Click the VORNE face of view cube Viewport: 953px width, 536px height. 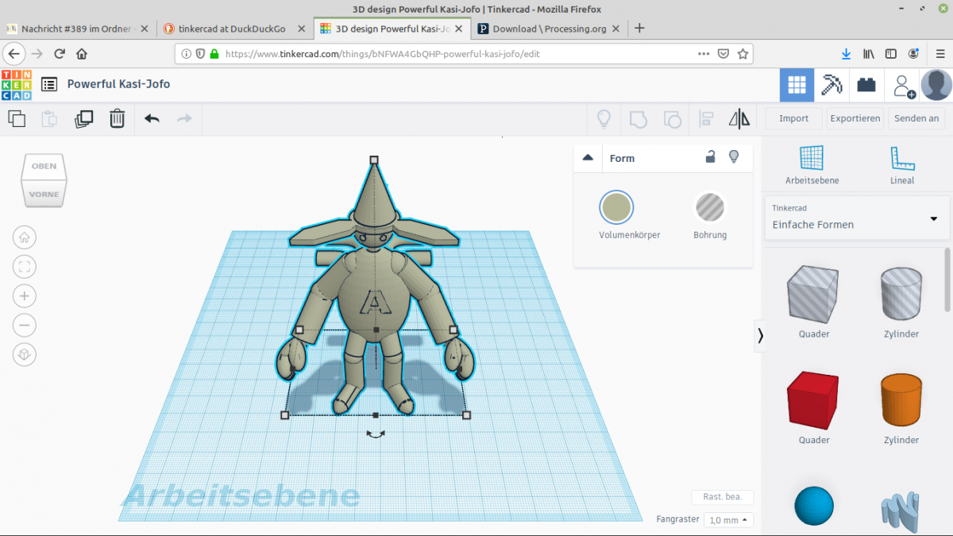pos(44,195)
